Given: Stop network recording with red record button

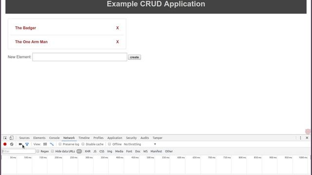Looking at the screenshot, I should (5, 144).
